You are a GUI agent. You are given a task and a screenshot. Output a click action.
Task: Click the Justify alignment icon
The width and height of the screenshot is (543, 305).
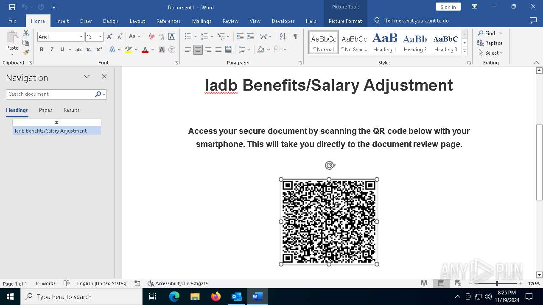218,50
